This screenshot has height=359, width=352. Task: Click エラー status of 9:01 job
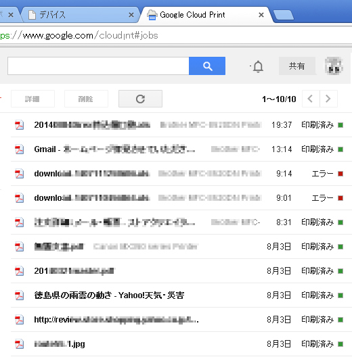322,198
